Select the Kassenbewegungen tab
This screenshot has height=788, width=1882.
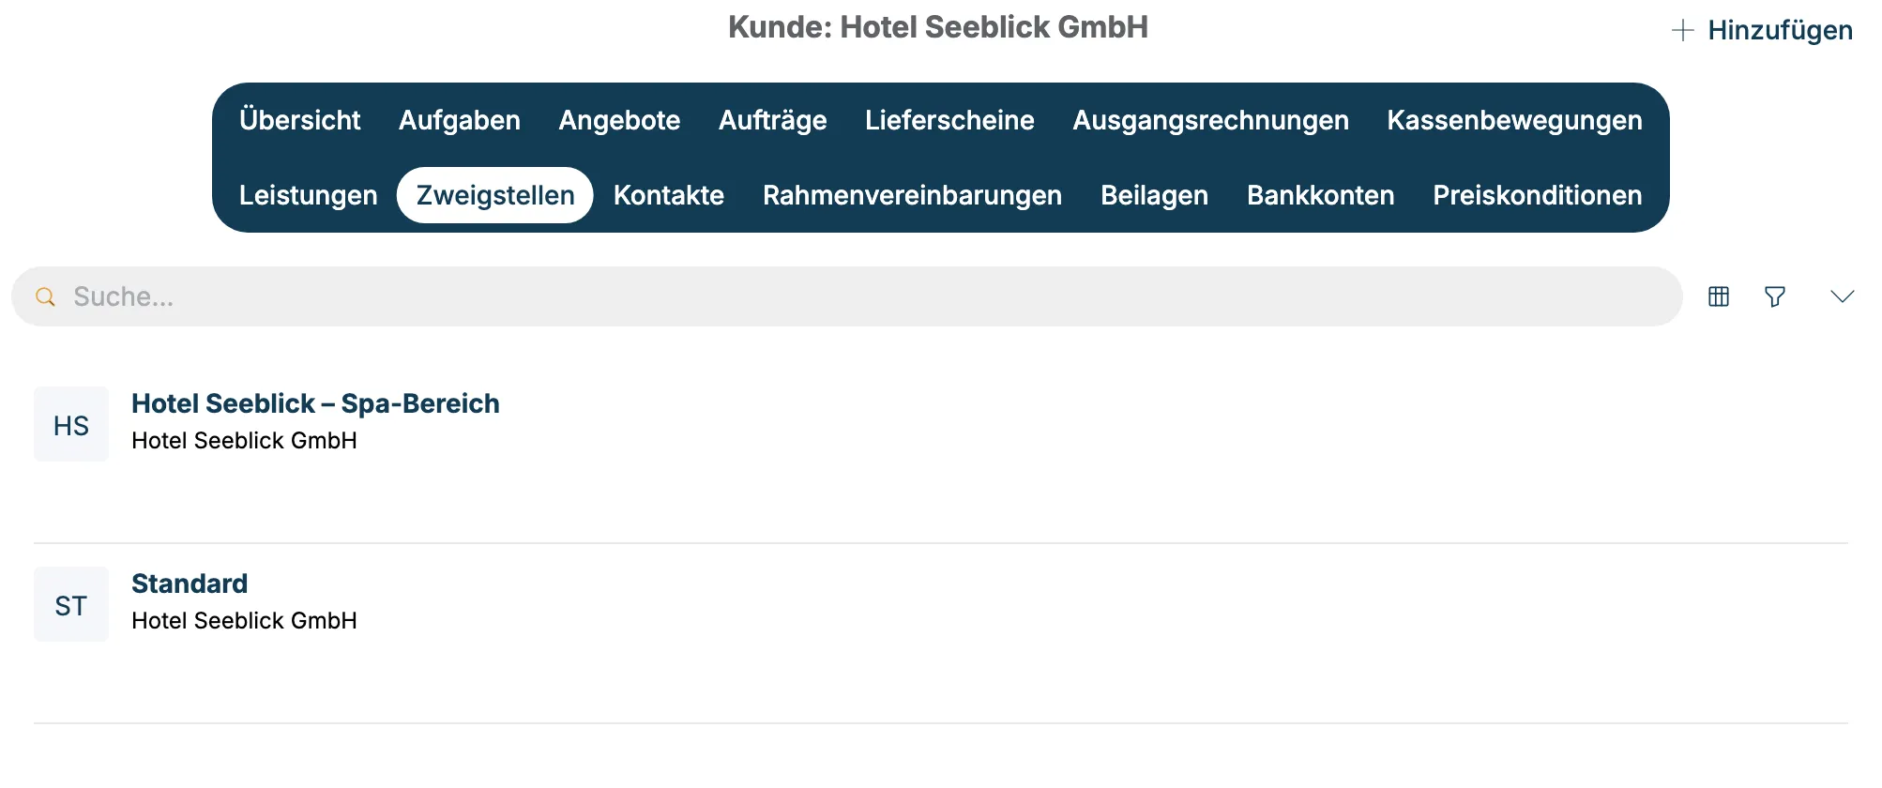point(1514,120)
